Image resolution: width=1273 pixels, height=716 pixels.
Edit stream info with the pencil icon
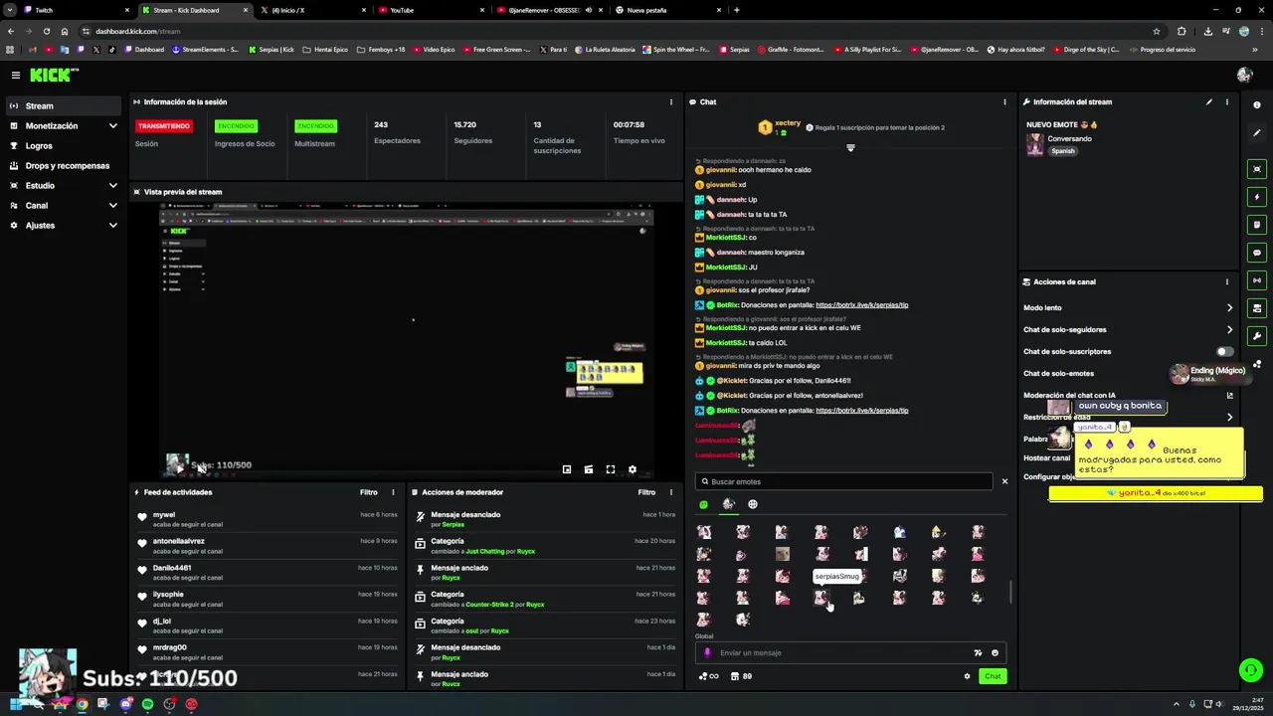coord(1209,101)
